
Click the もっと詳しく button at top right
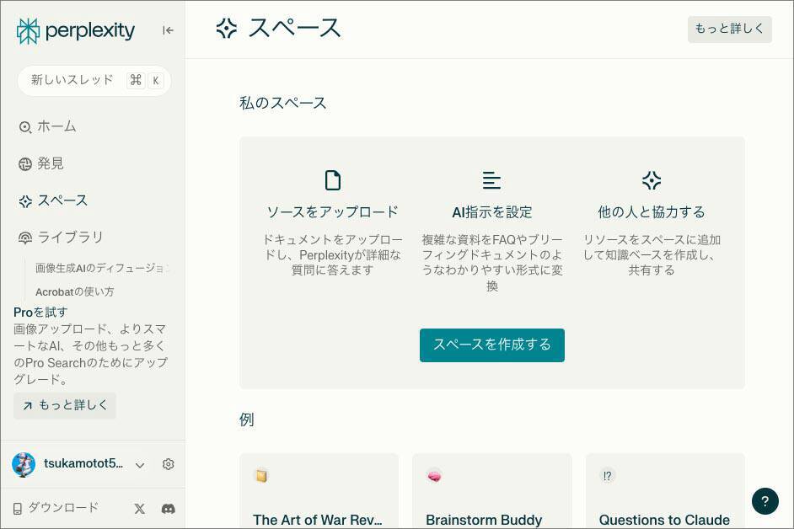pos(729,29)
